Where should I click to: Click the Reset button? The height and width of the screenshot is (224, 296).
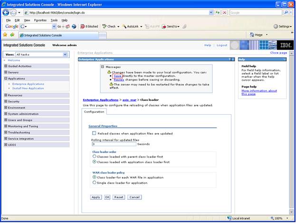(x=119, y=197)
